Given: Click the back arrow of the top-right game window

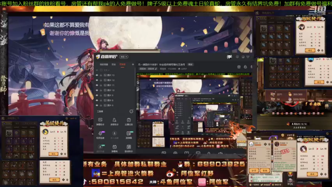Looking at the screenshot, I should click(x=257, y=13).
